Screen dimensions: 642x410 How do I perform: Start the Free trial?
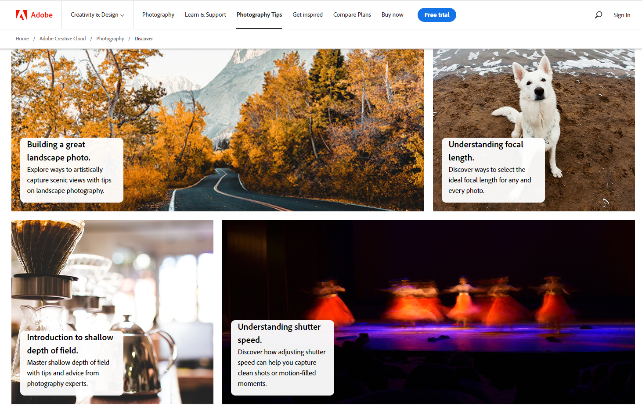436,14
